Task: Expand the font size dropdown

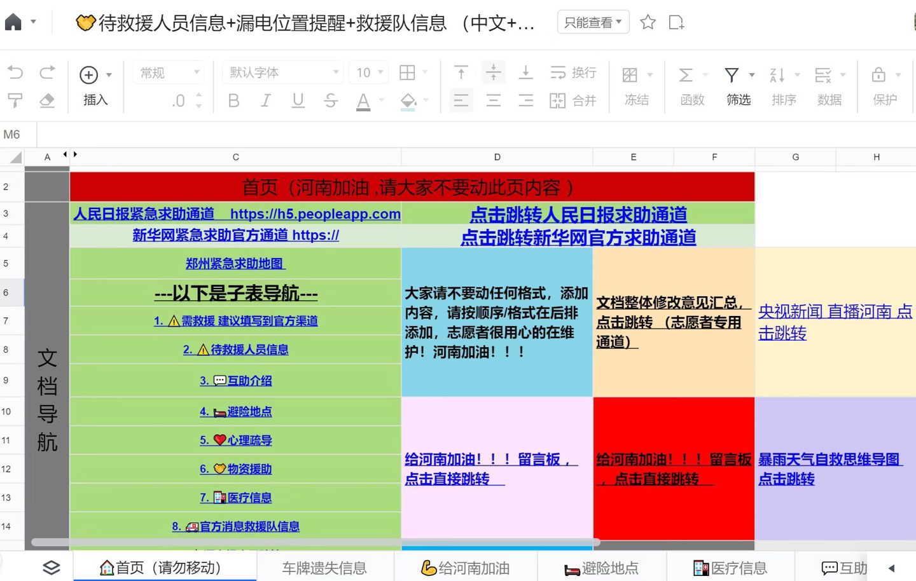Action: (x=380, y=72)
